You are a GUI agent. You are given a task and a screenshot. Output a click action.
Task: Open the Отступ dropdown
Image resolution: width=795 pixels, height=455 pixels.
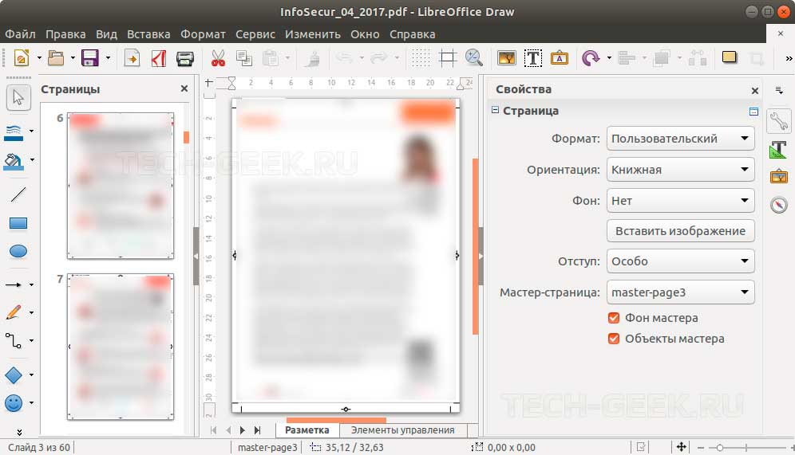680,261
